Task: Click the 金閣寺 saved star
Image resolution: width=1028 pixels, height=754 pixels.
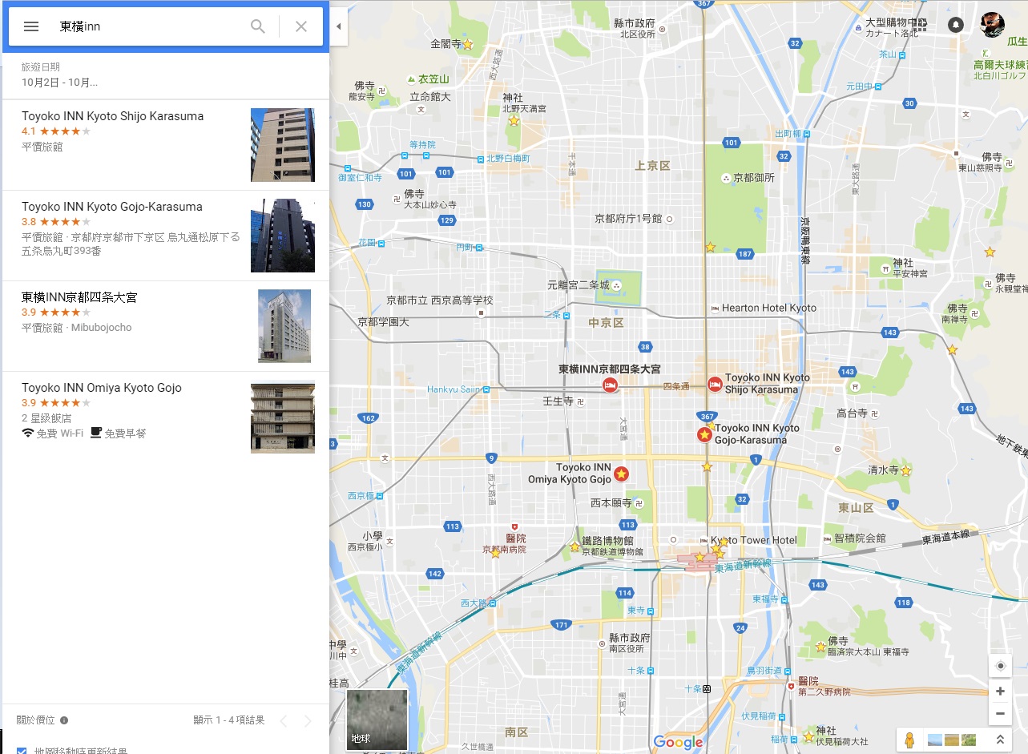Action: click(x=468, y=45)
